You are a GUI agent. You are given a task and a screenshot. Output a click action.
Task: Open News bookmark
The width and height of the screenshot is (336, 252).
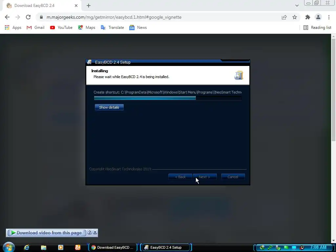click(x=138, y=28)
